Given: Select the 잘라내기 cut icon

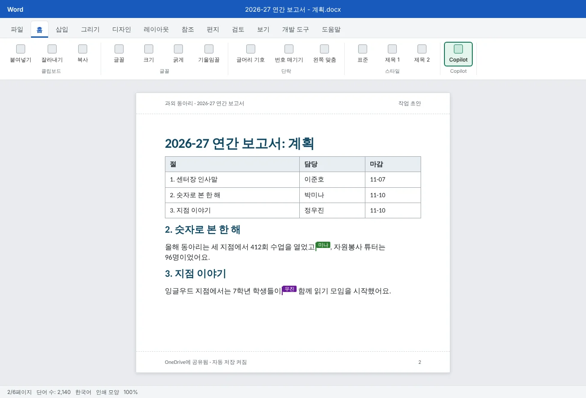Looking at the screenshot, I should (52, 49).
